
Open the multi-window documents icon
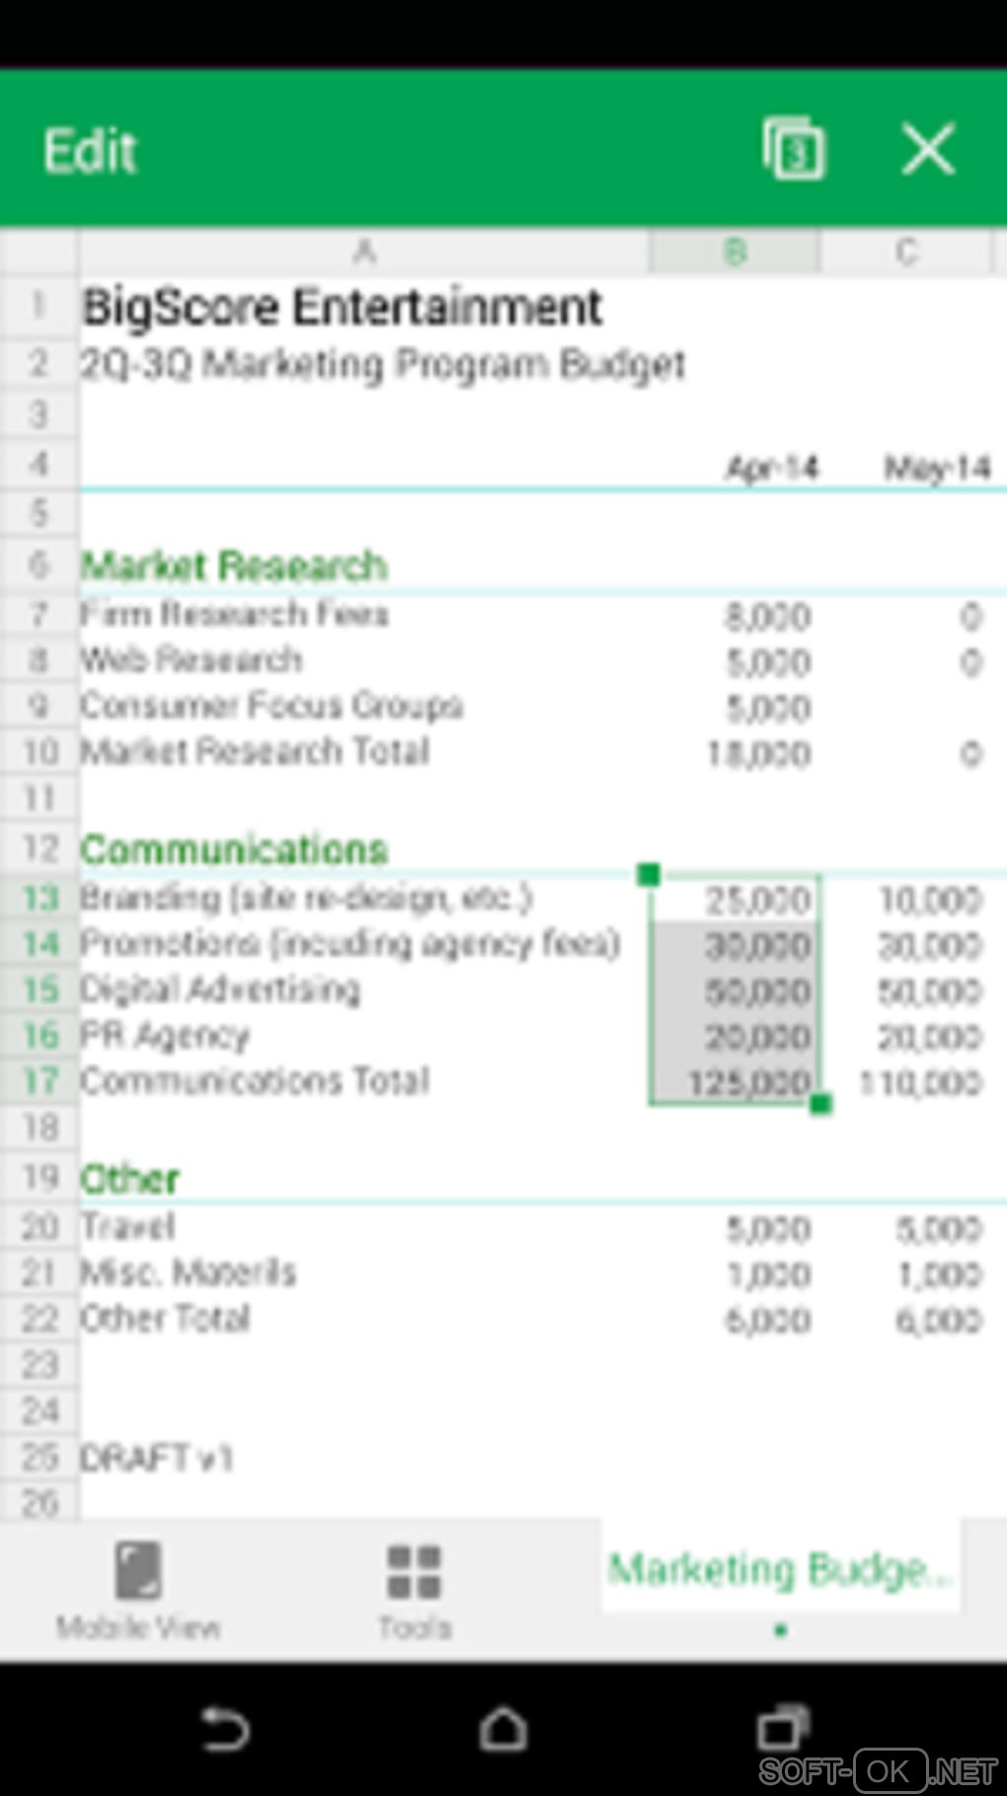click(x=794, y=150)
